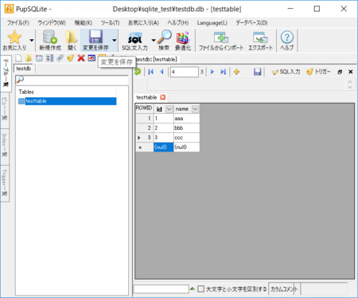Run the 最適化 optimize tool
The width and height of the screenshot is (358, 298).
tap(183, 41)
